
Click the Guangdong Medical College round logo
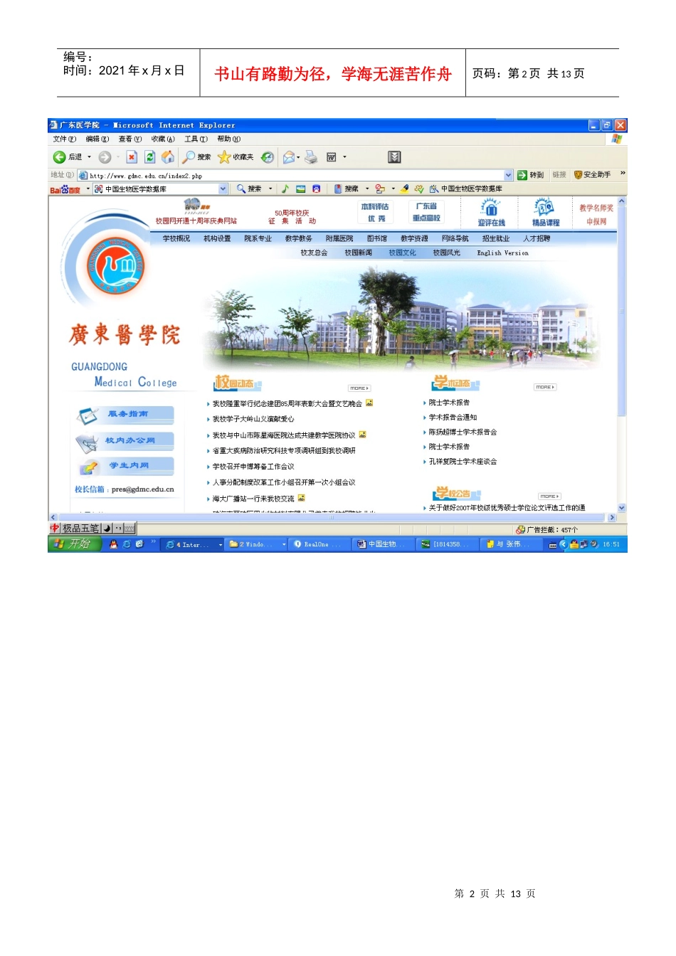(115, 267)
